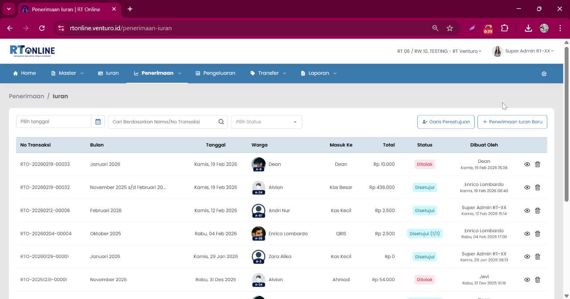Image resolution: width=570 pixels, height=299 pixels.
Task: View site information icon in address bar
Action: [61, 28]
